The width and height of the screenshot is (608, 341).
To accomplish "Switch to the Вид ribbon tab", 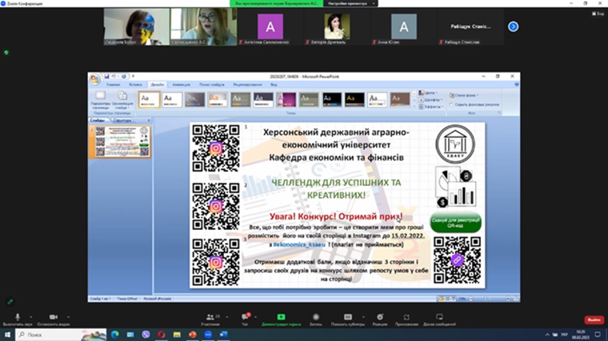I will point(274,85).
